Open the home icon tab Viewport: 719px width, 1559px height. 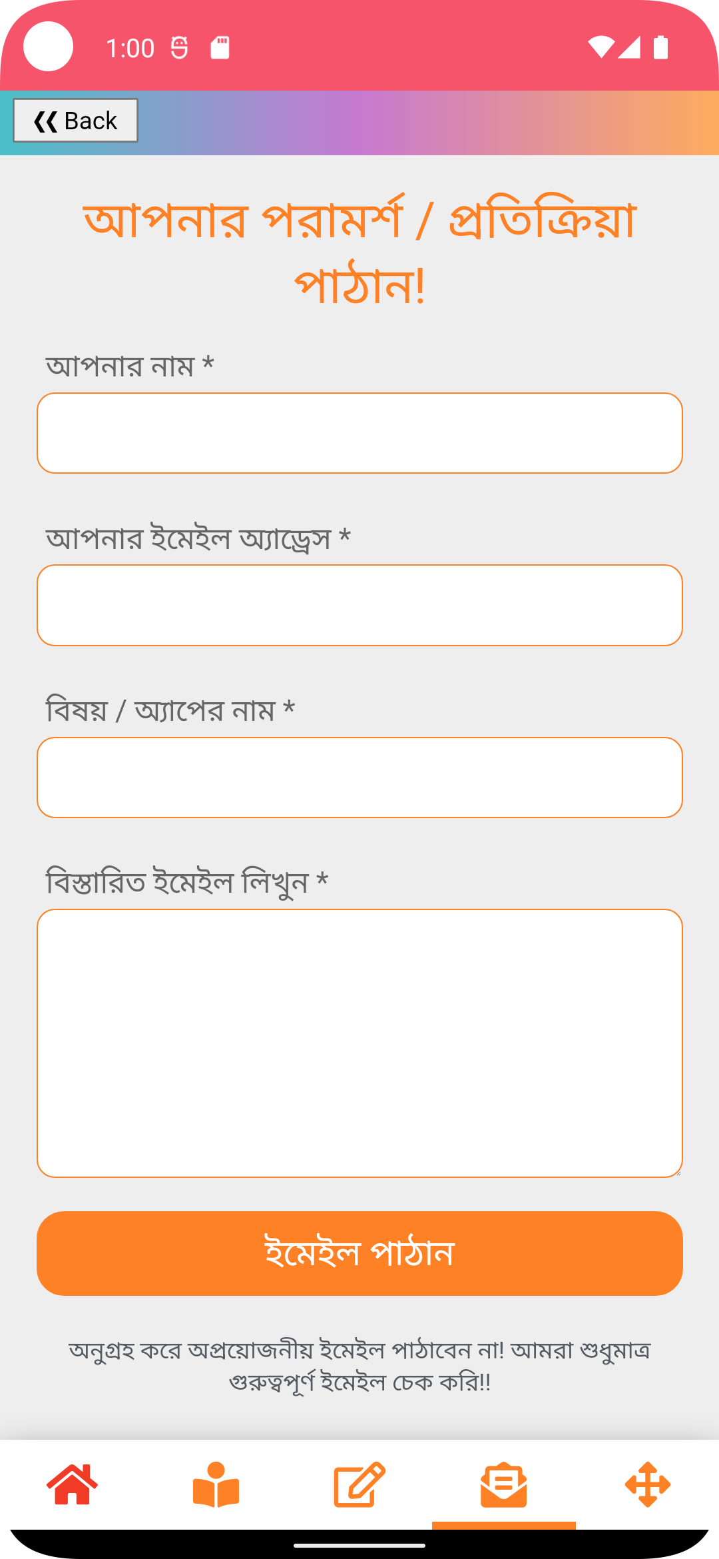click(x=72, y=1484)
